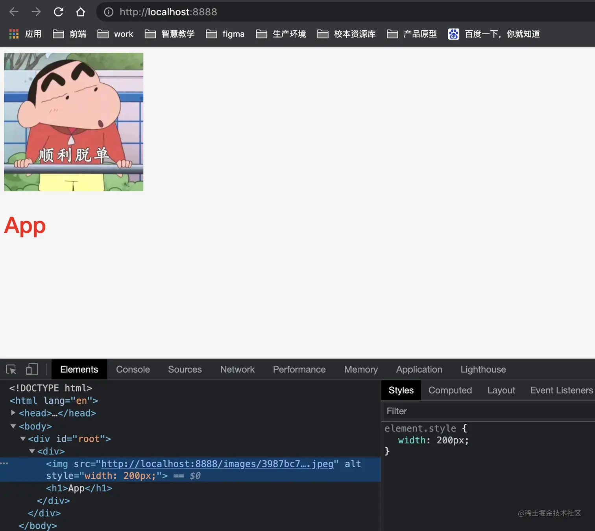
Task: Focus the styles Filter field
Action: pyautogui.click(x=488, y=411)
